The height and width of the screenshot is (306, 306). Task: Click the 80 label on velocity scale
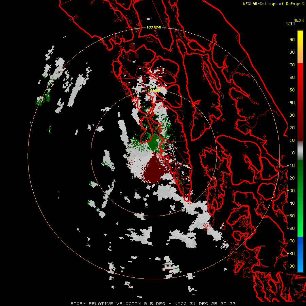[x=292, y=52]
